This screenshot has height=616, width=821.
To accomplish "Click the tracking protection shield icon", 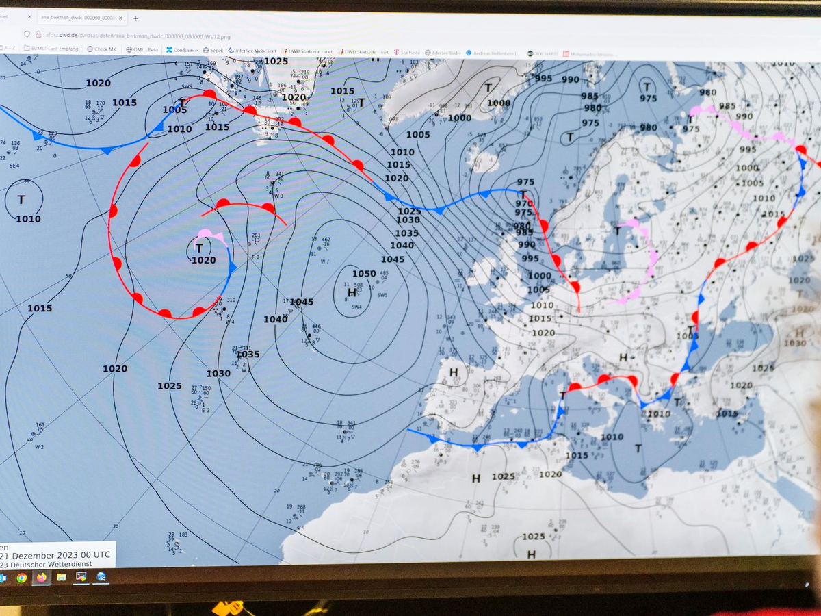I will (x=27, y=34).
